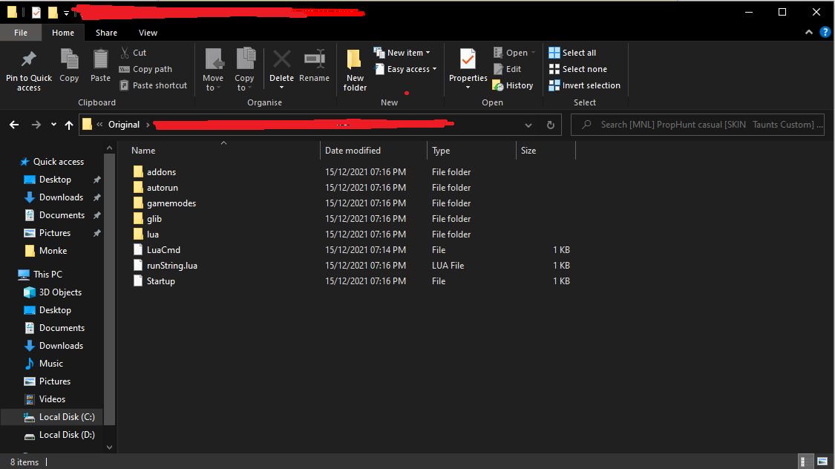Open Videos in navigation pane
The height and width of the screenshot is (469, 835).
click(45, 399)
